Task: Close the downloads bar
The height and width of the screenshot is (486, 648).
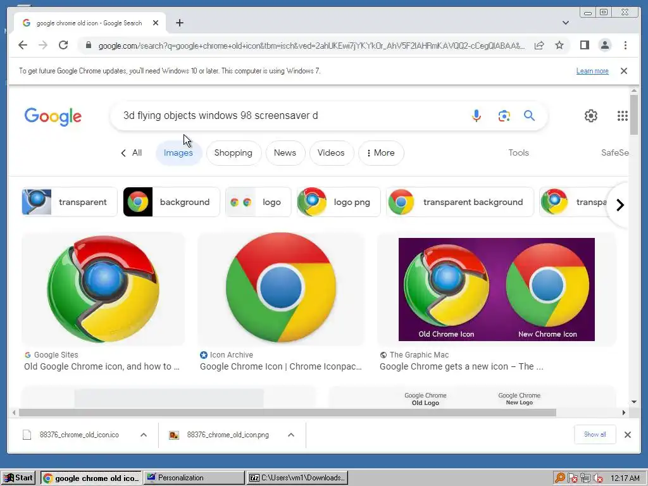Action: click(x=627, y=435)
